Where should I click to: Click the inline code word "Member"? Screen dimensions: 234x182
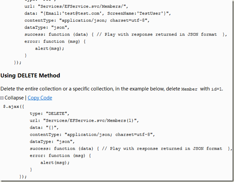(189, 89)
